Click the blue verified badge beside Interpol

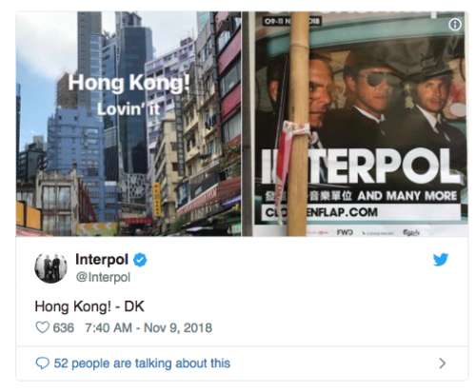(x=140, y=260)
